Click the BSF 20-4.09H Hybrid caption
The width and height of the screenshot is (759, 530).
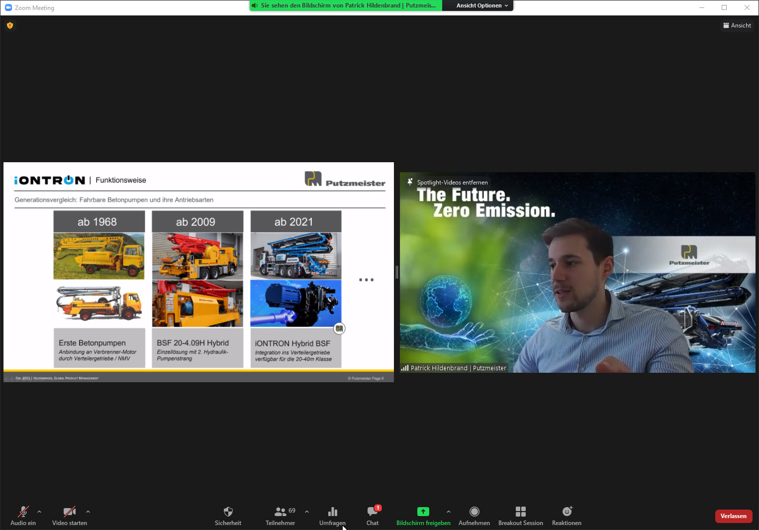192,343
